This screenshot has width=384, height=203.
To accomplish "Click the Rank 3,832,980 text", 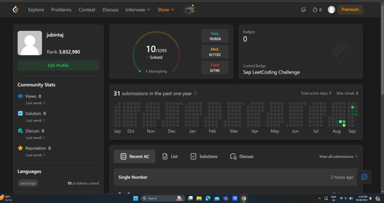I will [63, 52].
